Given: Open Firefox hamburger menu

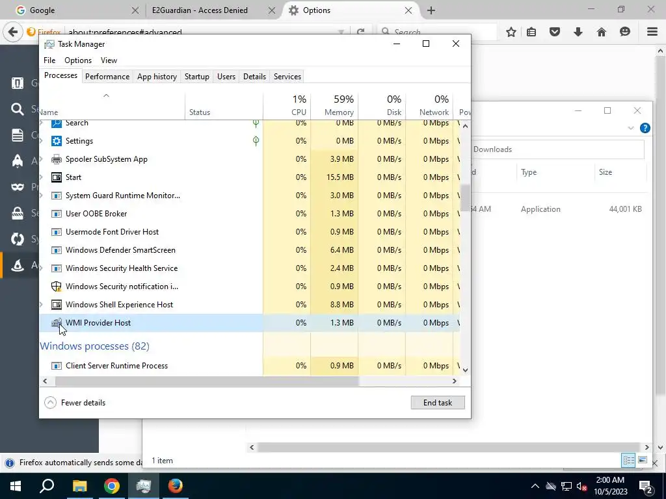Looking at the screenshot, I should coord(652,32).
